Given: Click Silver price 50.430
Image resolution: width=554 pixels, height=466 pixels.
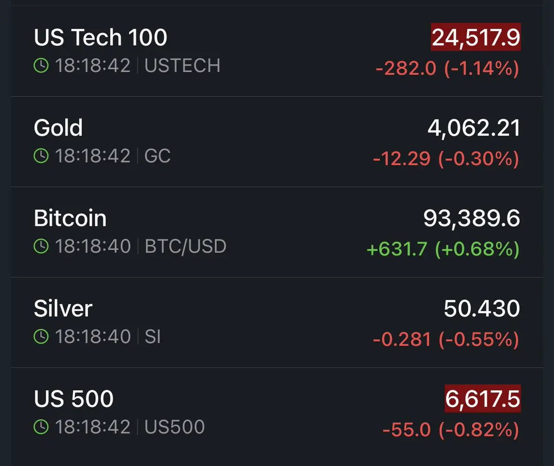Looking at the screenshot, I should coord(482,308).
